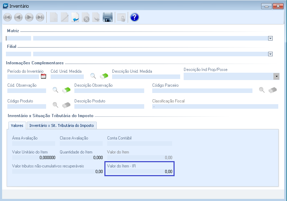The height and width of the screenshot is (201, 287).
Task: Select the Valores tab
Action: (x=17, y=125)
